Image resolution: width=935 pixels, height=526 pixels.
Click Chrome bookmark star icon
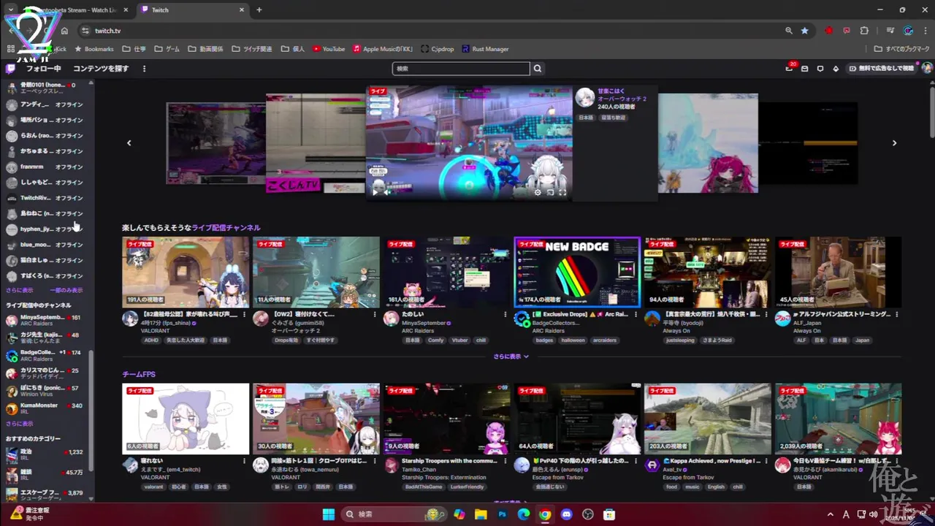pyautogui.click(x=804, y=31)
